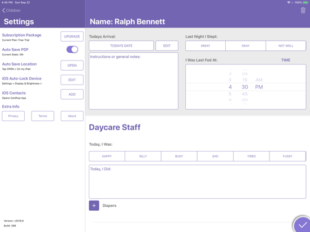Select GREAT for last night's sleep
Screen dimensions: 310x232
[206, 46]
